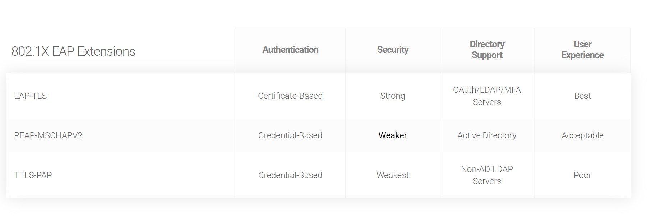
Task: Click the Best user experience cell
Action: (582, 96)
